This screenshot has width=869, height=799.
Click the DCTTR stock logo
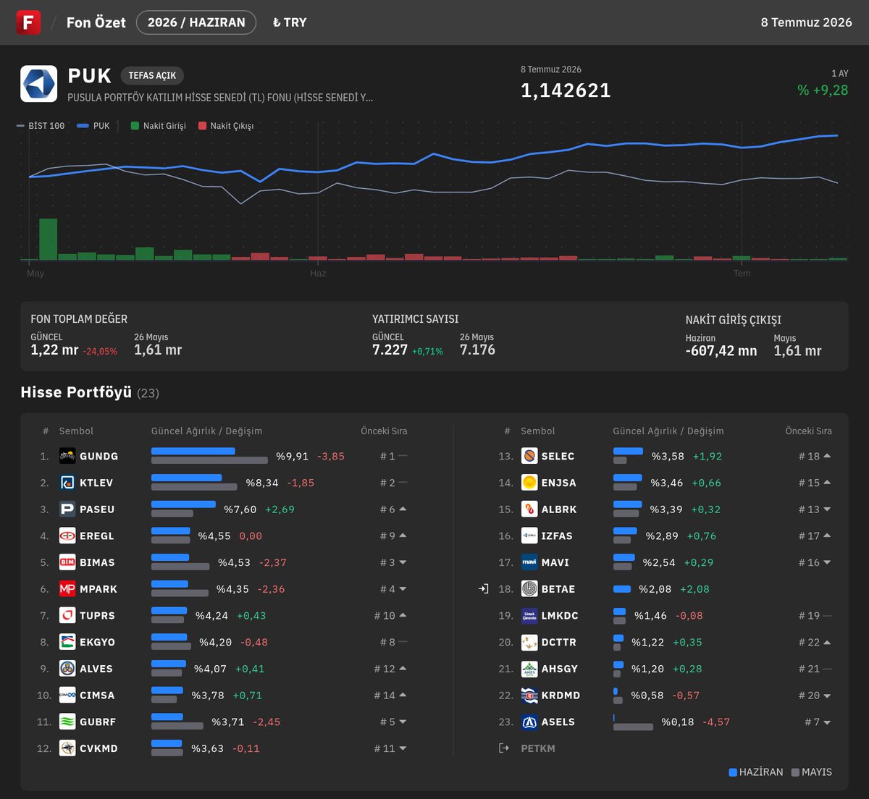529,642
